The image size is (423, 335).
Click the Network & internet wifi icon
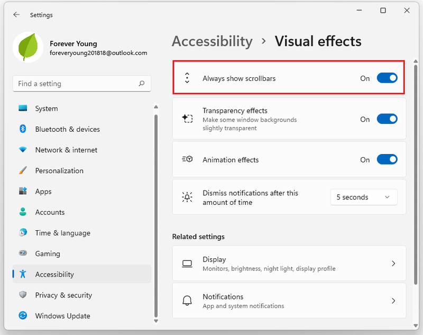(x=23, y=149)
